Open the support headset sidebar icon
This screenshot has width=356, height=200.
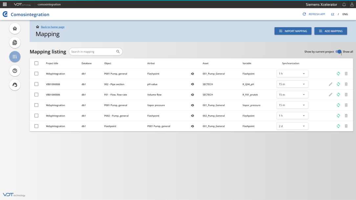15,85
